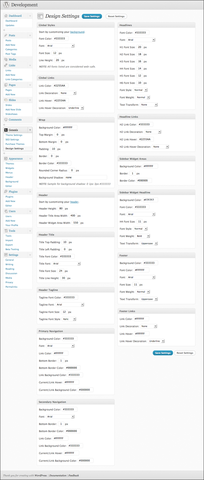Click H1 Font Size input
Screen dimensions: 204x480
(x=140, y=47)
